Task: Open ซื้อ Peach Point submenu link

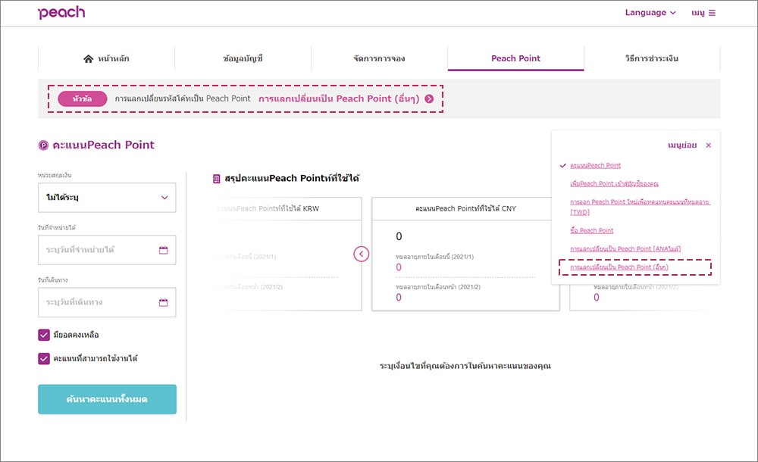Action: click(592, 230)
